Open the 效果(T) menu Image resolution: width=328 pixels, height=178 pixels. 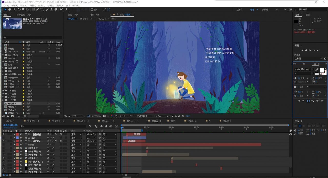42,5
